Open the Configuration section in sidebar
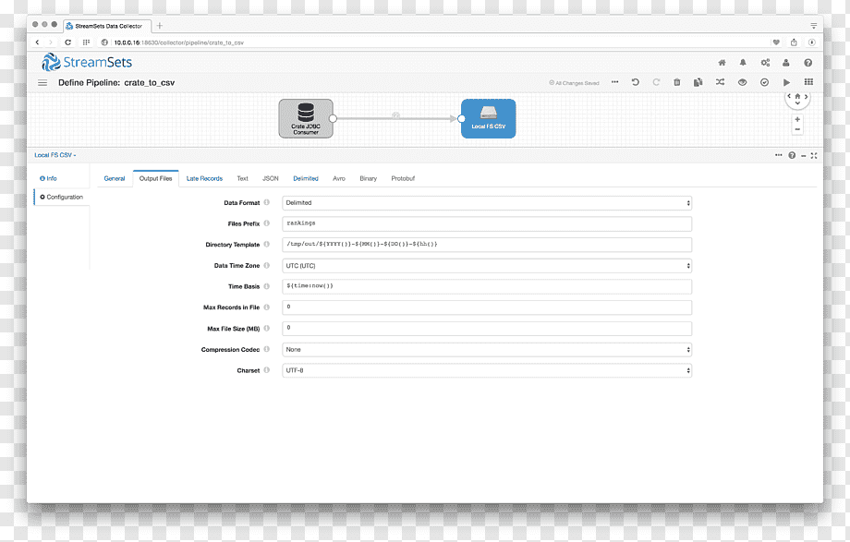Image resolution: width=850 pixels, height=542 pixels. click(62, 198)
